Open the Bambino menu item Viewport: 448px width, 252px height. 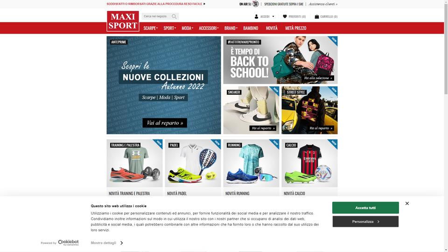[251, 28]
